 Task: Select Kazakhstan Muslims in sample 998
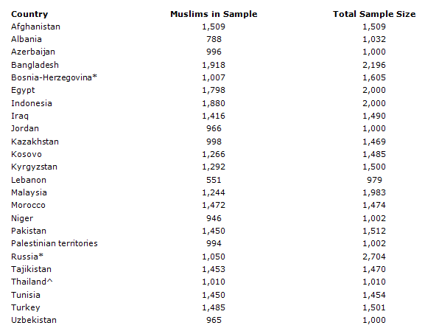point(214,142)
